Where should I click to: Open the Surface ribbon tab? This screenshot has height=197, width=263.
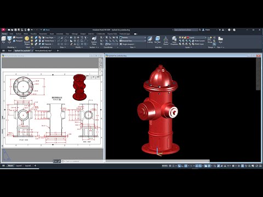[19, 34]
